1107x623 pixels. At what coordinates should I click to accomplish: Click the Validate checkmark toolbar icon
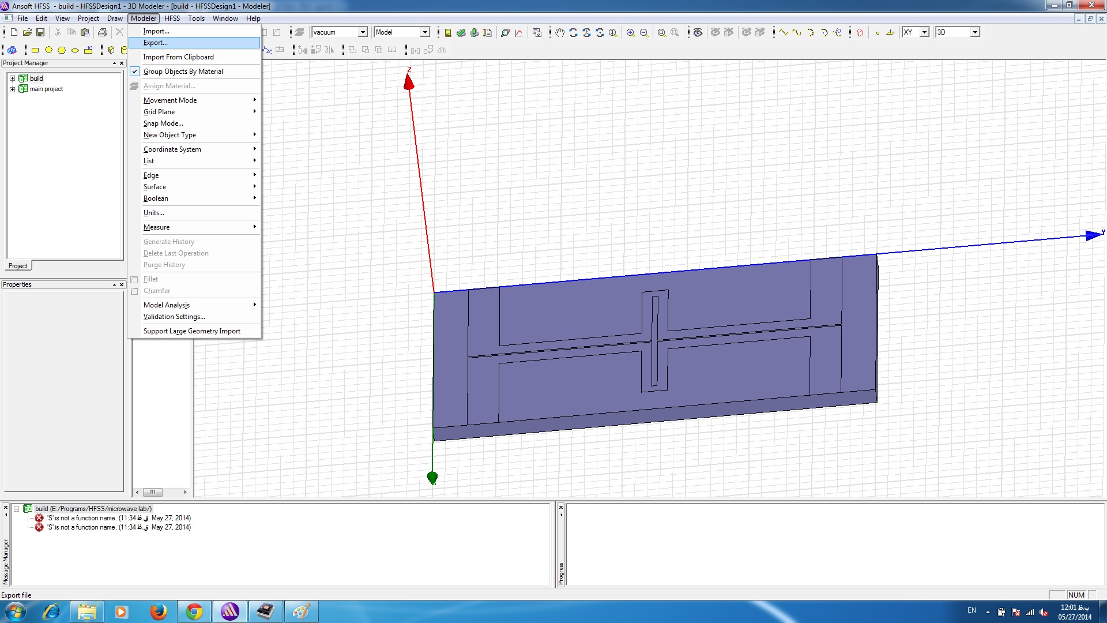point(461,33)
